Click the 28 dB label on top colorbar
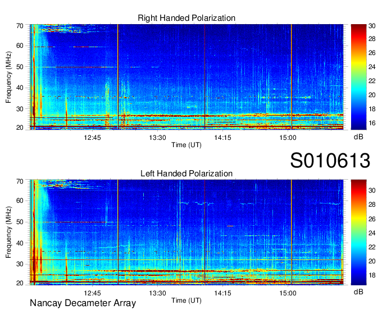 point(372,39)
